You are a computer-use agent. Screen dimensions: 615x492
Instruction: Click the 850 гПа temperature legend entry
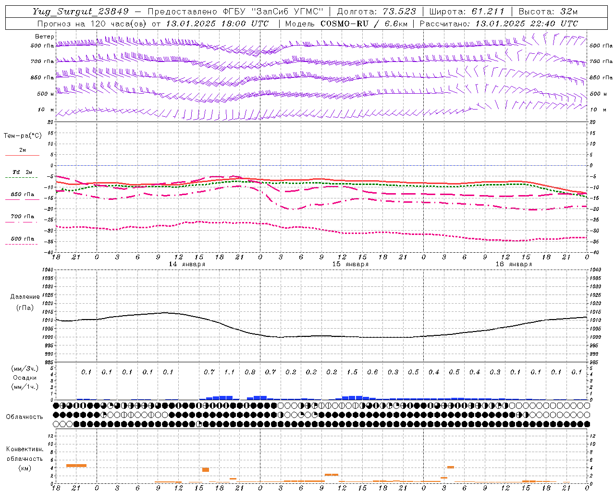pos(23,195)
